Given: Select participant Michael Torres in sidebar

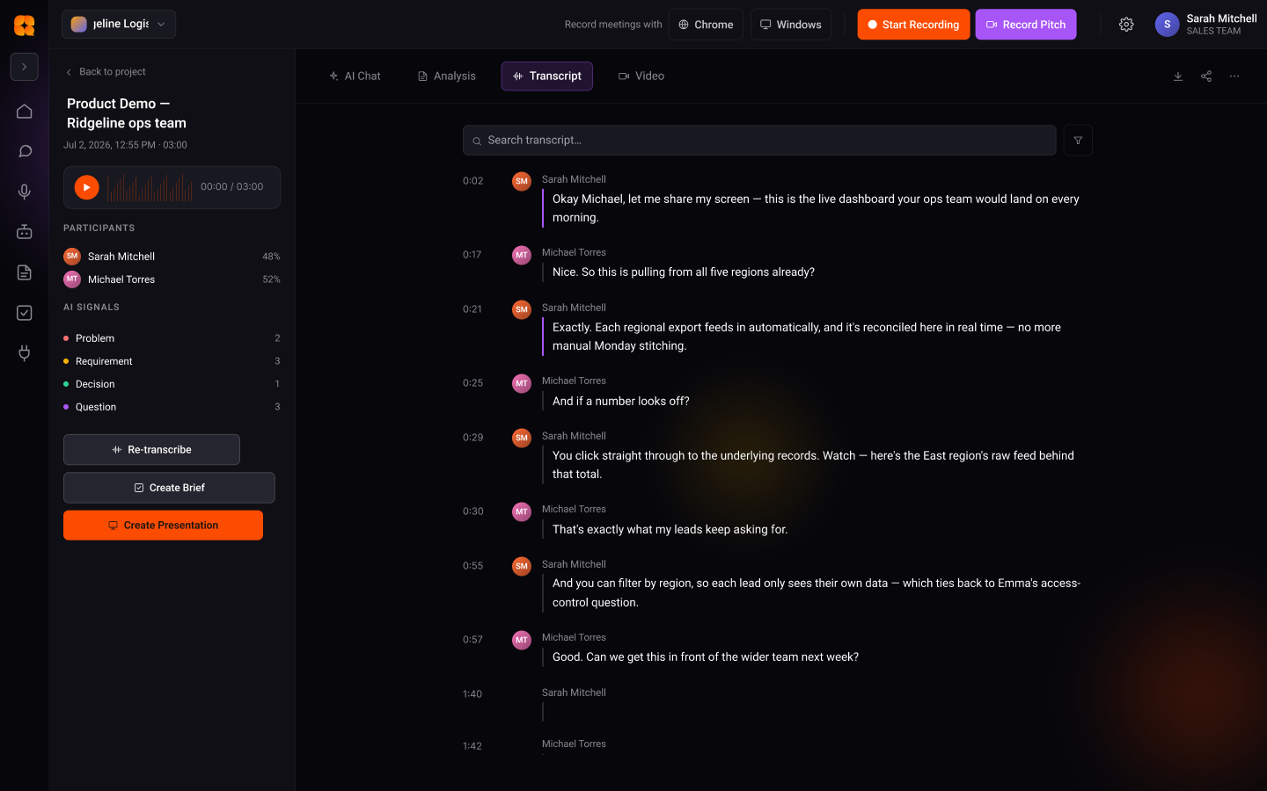Looking at the screenshot, I should tap(172, 279).
